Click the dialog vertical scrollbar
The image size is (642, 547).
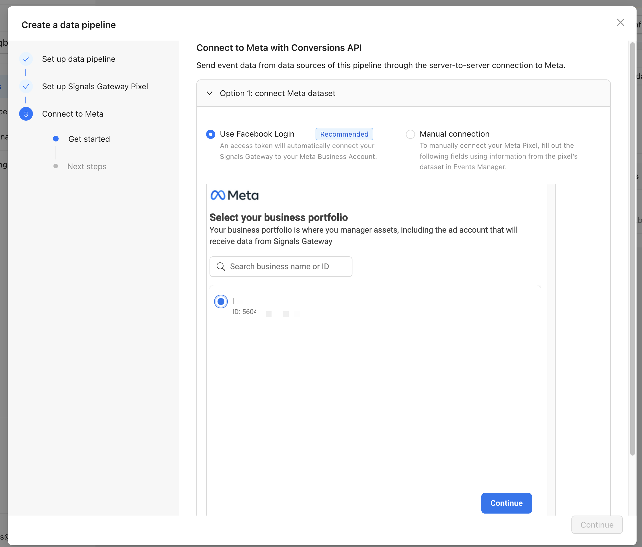(x=632, y=248)
